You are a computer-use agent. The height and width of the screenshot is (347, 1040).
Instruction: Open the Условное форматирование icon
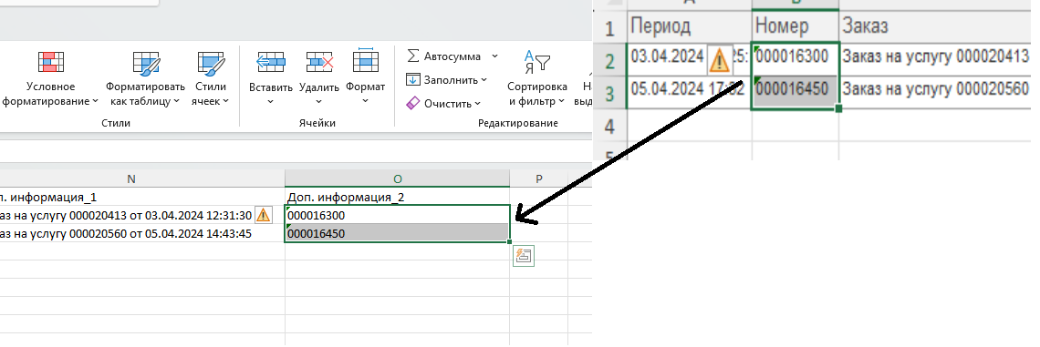[51, 62]
